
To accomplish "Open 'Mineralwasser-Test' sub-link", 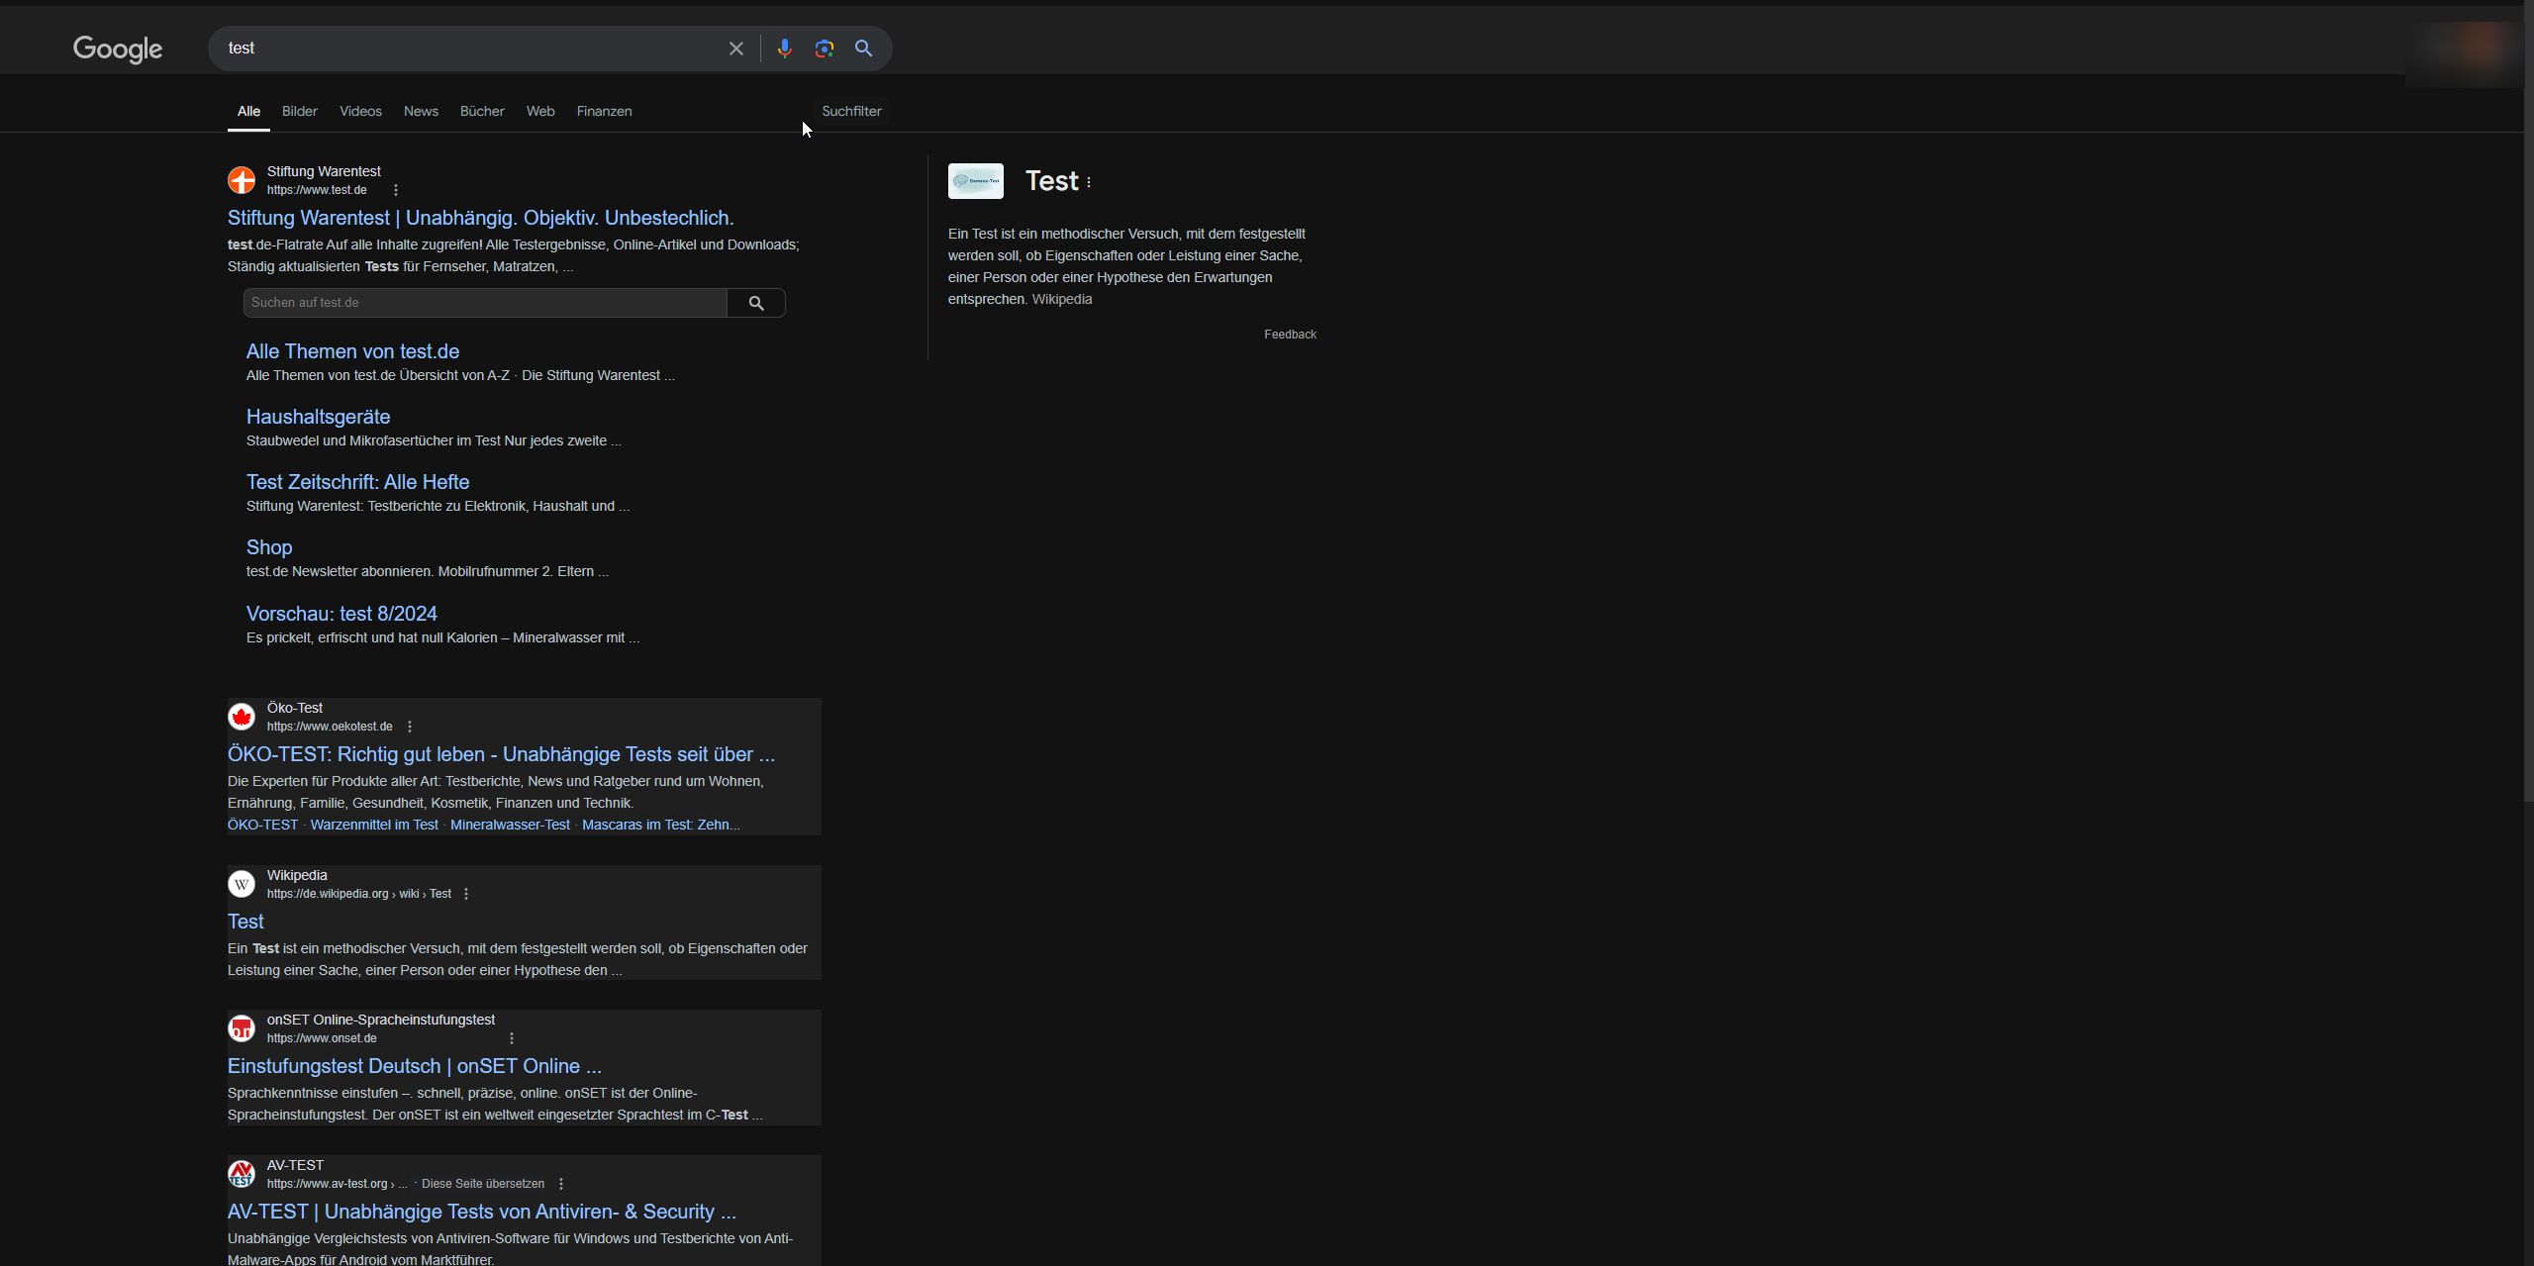I will [x=510, y=825].
